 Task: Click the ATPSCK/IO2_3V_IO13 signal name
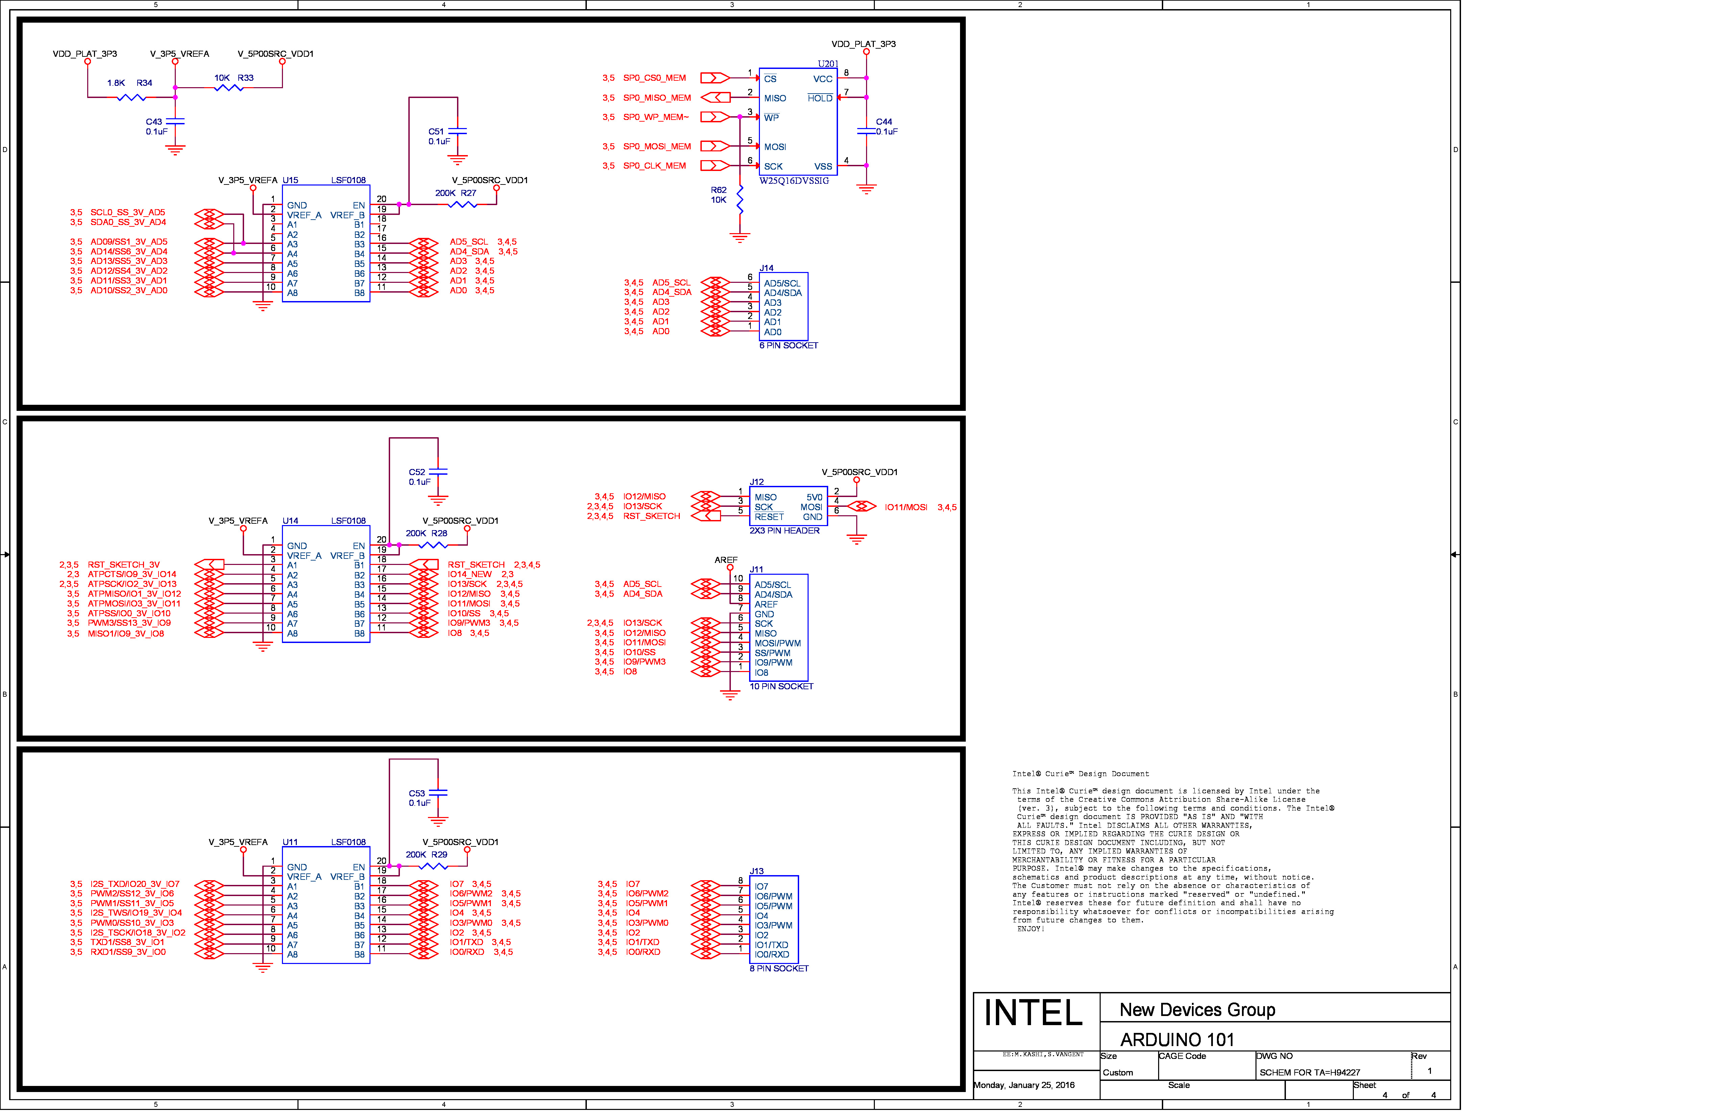click(x=133, y=585)
